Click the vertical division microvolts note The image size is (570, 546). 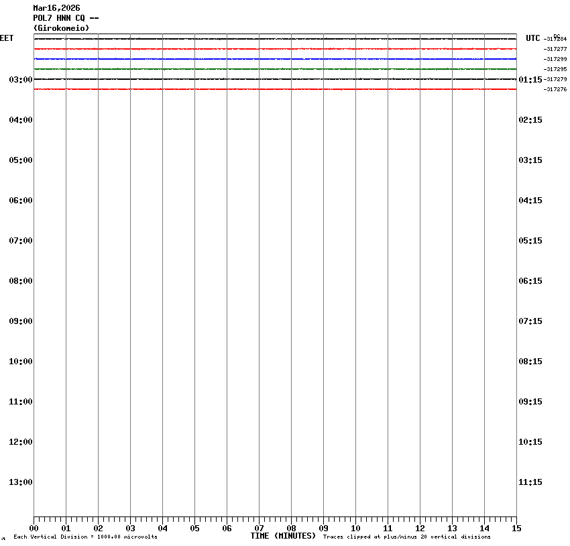[85, 537]
